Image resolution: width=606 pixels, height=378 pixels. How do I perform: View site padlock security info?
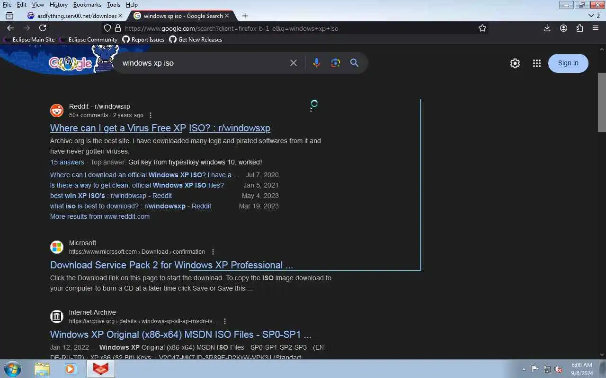pyautogui.click(x=118, y=28)
